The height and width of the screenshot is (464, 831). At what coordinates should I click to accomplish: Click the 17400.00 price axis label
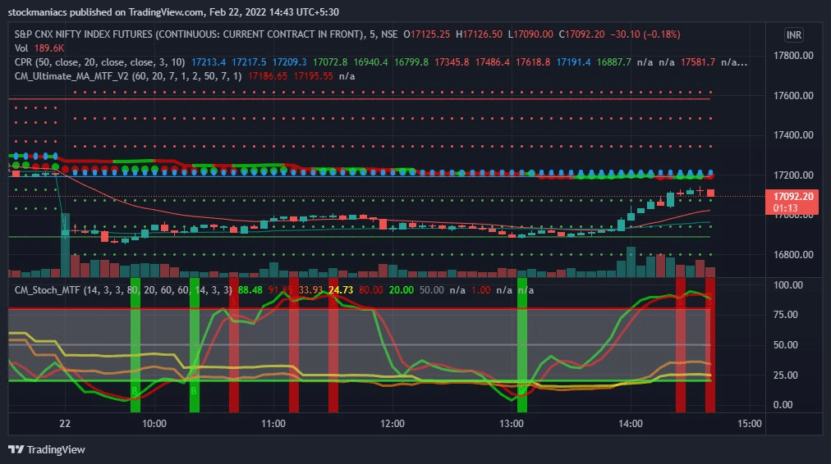coord(793,135)
